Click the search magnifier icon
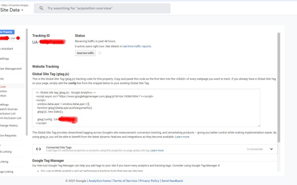The height and width of the screenshot is (185, 297). [41, 8]
